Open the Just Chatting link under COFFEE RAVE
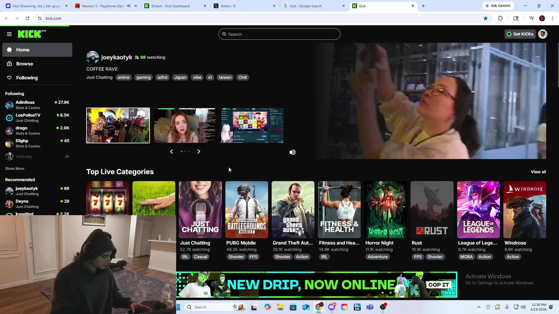 (99, 77)
